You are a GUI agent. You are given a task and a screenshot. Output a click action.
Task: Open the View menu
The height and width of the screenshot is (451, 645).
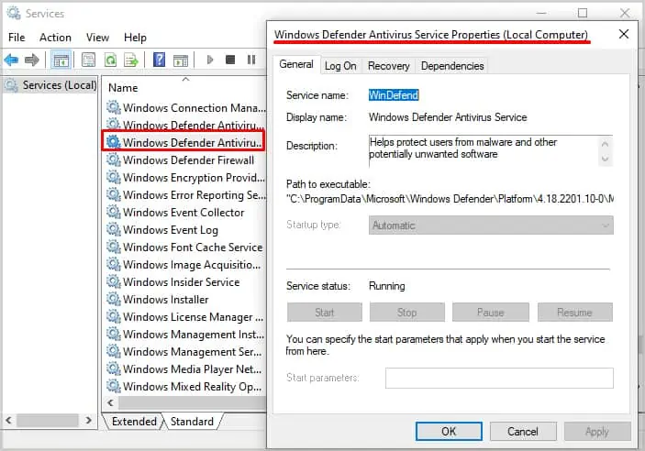pyautogui.click(x=97, y=38)
